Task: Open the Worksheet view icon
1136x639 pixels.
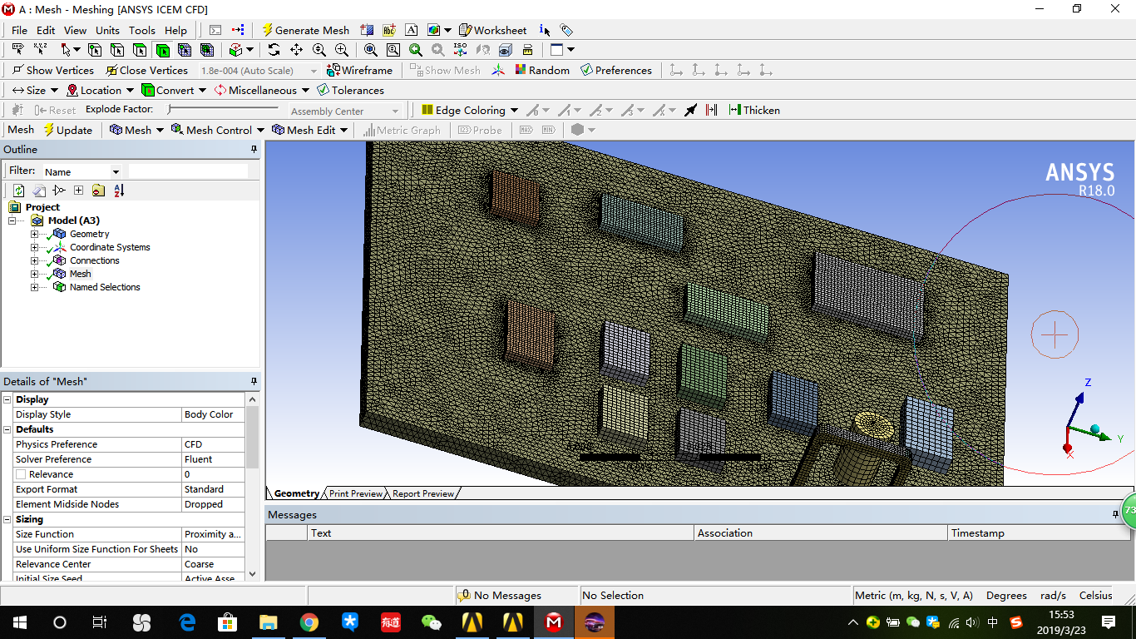Action: tap(465, 30)
